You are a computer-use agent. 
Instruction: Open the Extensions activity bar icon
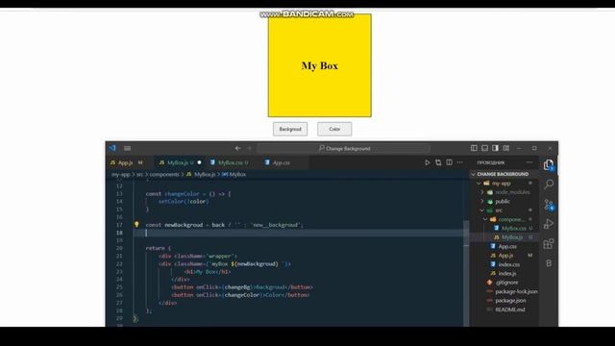click(x=549, y=243)
